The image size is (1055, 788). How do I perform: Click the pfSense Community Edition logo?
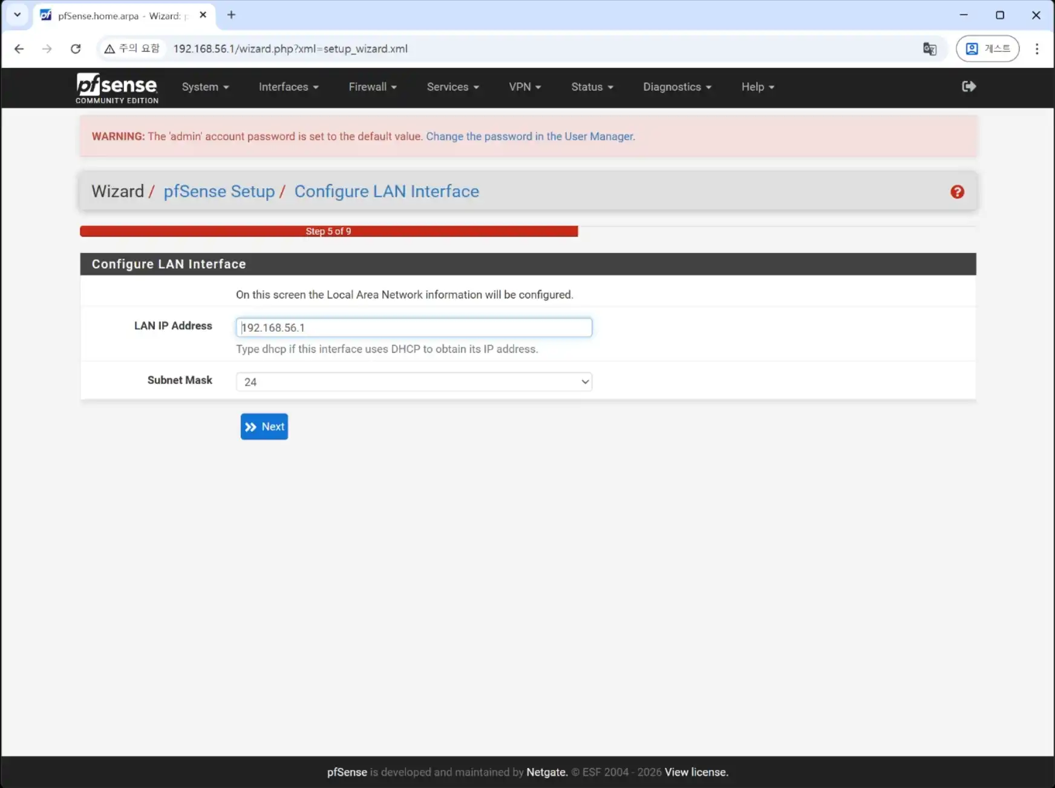[117, 88]
